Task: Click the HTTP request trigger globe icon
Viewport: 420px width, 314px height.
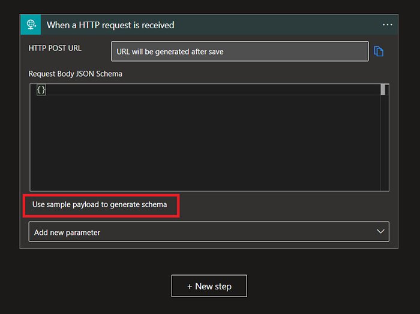Action: pyautogui.click(x=31, y=25)
